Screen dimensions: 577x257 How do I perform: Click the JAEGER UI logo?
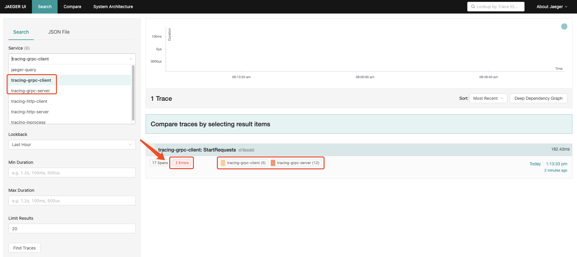click(15, 7)
